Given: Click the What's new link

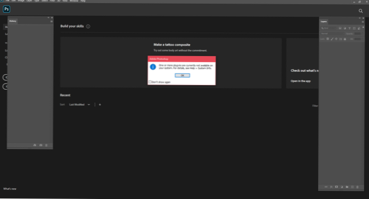Looking at the screenshot, I should (x=10, y=189).
